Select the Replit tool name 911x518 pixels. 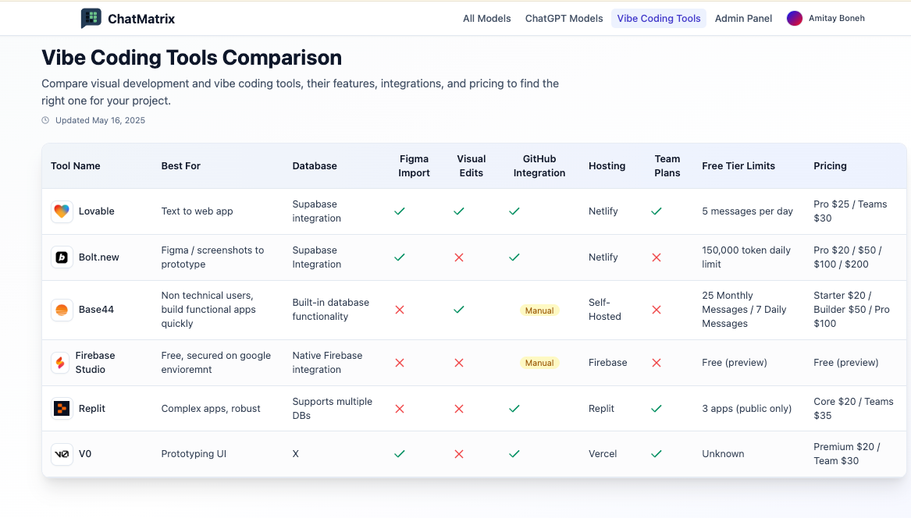[x=92, y=408]
